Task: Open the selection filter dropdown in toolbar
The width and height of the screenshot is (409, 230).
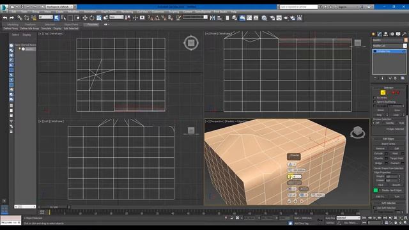Action: pyautogui.click(x=46, y=17)
